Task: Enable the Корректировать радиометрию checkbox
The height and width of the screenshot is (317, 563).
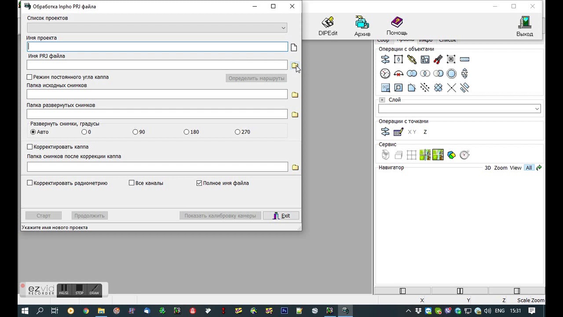Action: click(x=30, y=183)
